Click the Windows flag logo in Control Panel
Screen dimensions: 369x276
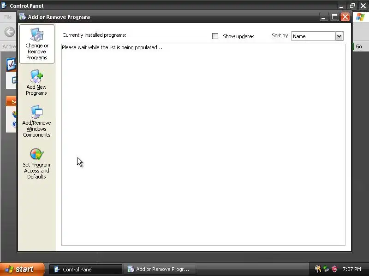[360, 17]
